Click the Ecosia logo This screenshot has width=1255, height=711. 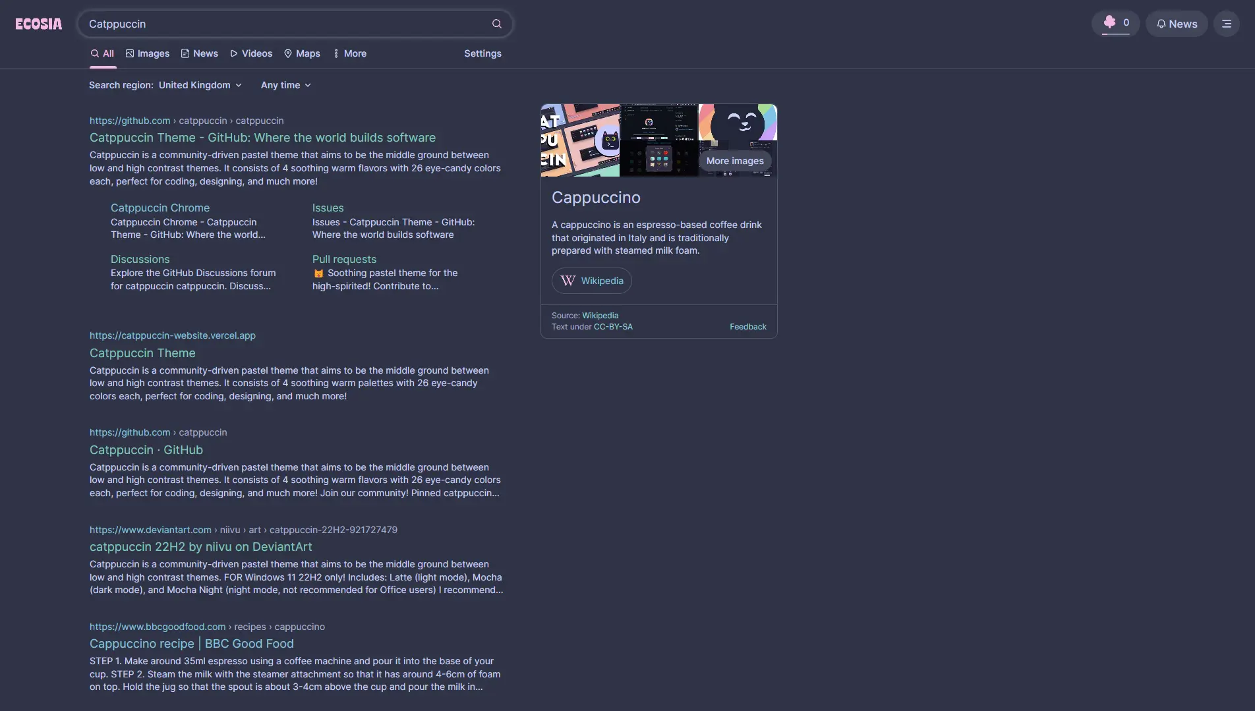click(39, 24)
